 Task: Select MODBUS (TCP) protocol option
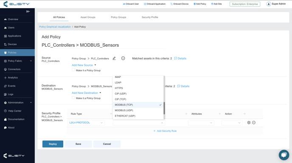click(138, 105)
